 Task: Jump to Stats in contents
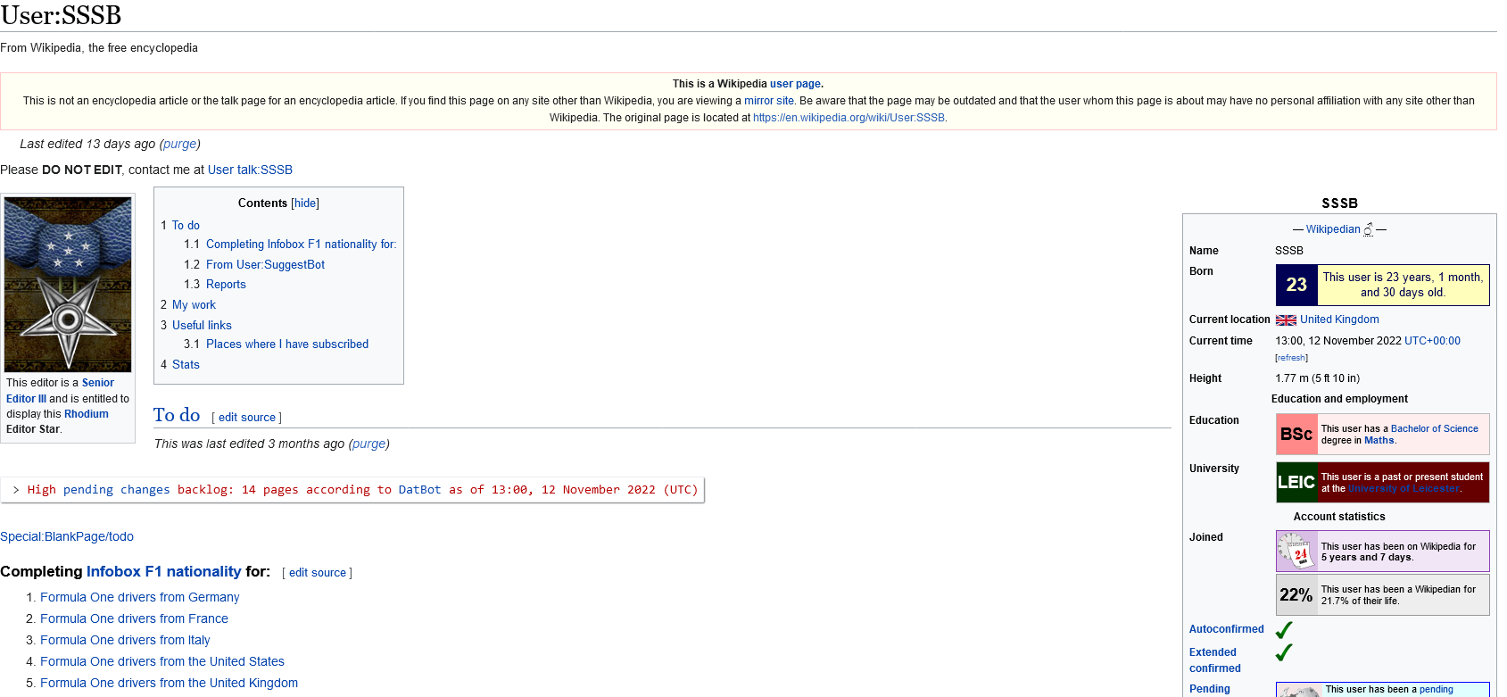click(186, 365)
